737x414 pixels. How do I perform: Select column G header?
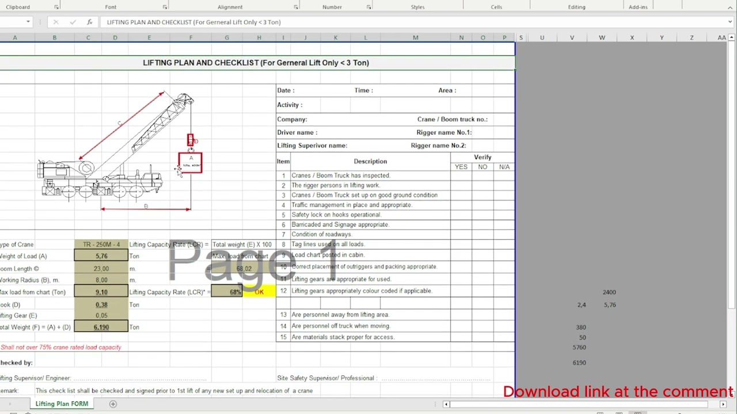(x=227, y=37)
